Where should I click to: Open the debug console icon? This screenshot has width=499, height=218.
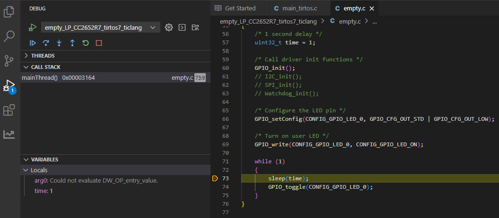pyautogui.click(x=182, y=28)
